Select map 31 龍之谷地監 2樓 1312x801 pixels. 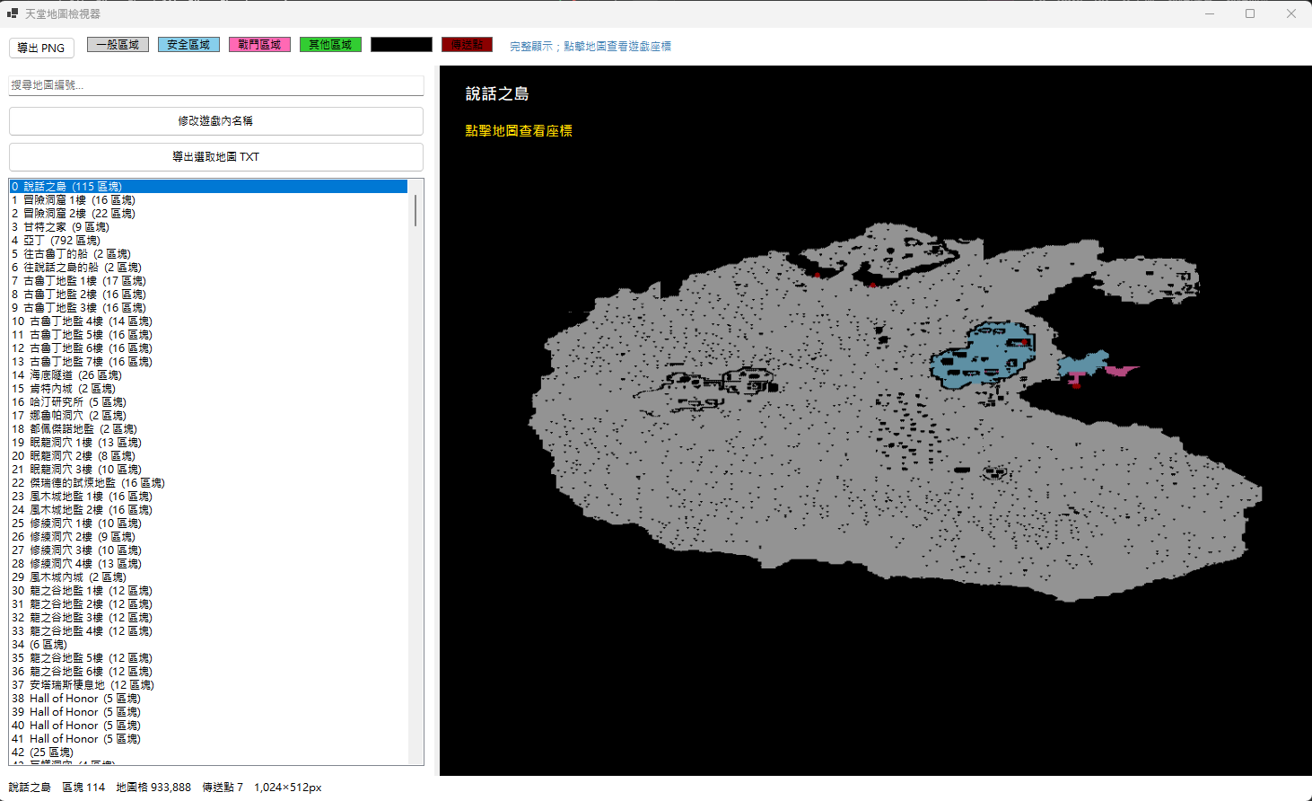208,603
